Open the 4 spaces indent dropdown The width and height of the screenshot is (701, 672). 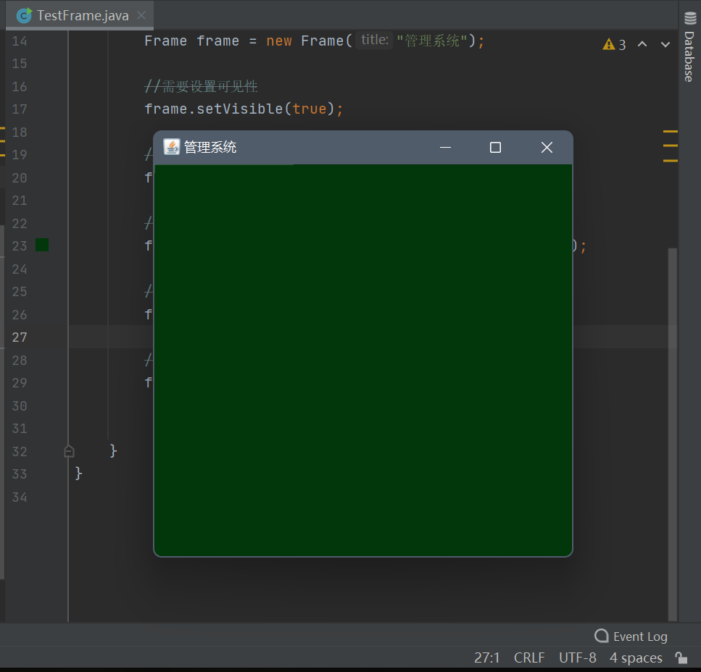click(636, 658)
